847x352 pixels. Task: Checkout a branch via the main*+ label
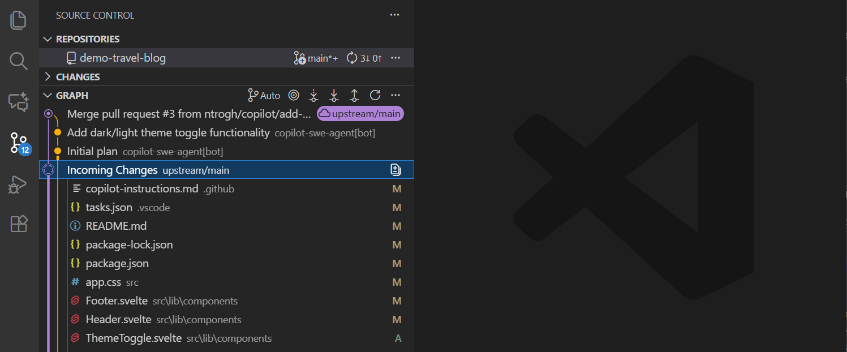(x=317, y=58)
